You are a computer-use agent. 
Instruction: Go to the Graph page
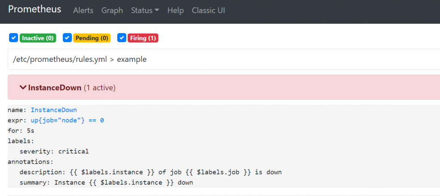(112, 10)
